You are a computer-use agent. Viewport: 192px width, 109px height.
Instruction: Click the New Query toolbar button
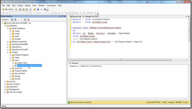7,9
